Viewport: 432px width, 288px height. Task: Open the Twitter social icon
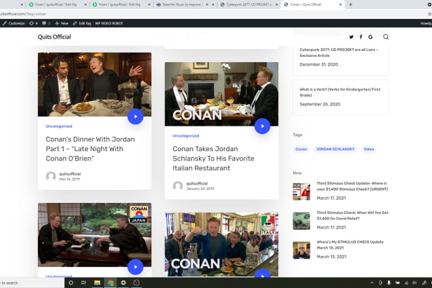point(351,37)
